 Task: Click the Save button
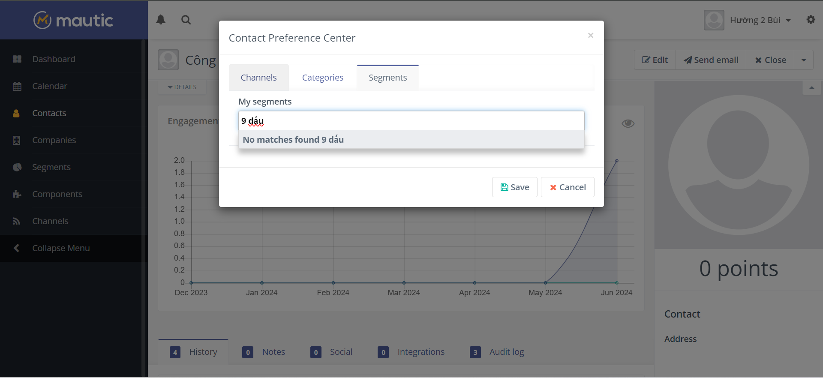click(x=514, y=187)
